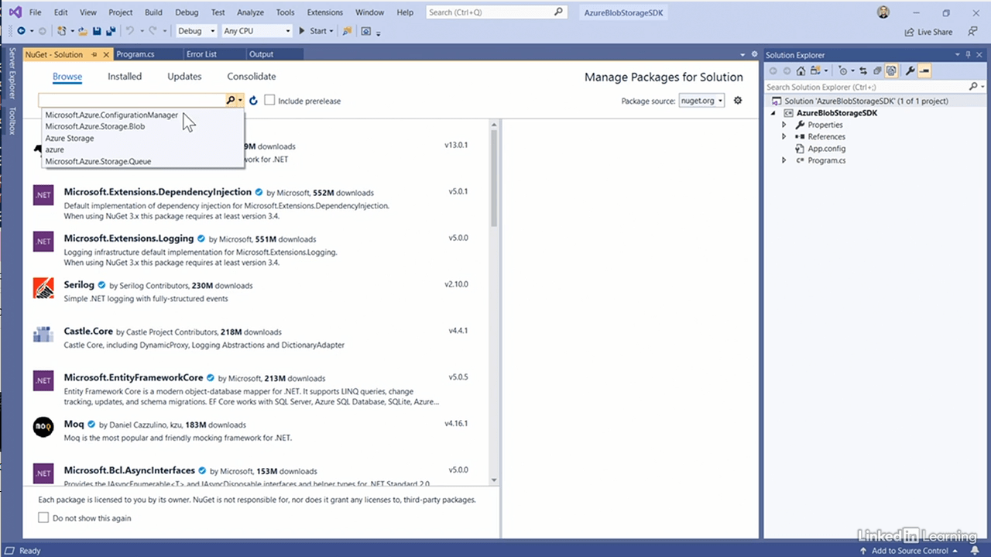Open the Solution Explorer window options dropdown
Screen dimensions: 991x557
click(x=958, y=55)
